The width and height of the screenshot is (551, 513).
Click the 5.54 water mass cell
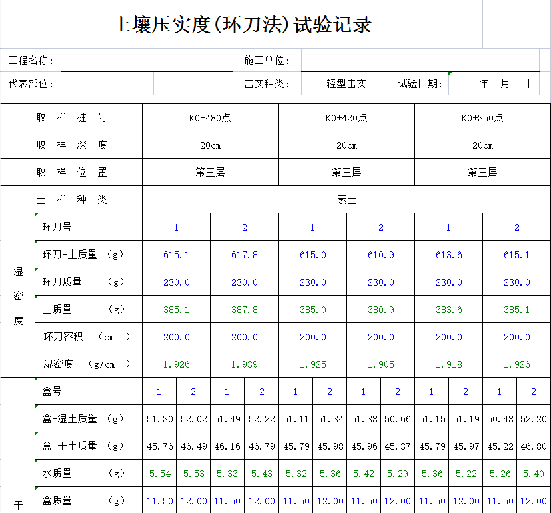tap(159, 474)
